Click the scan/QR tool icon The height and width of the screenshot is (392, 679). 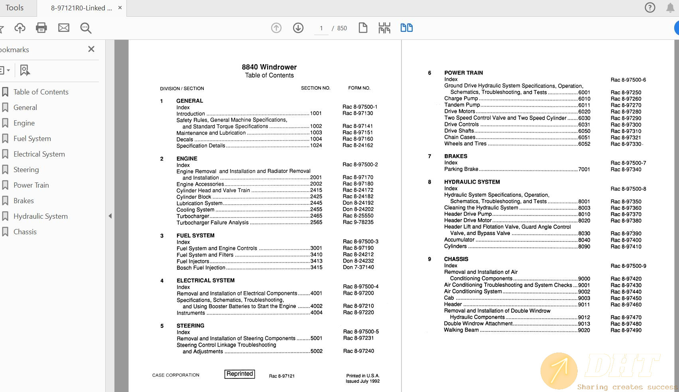[384, 28]
